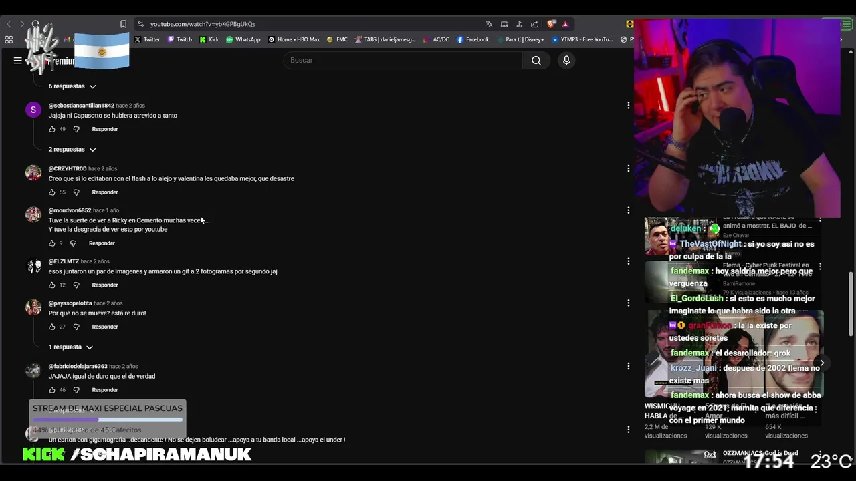Click the music note icon in address bar

[520, 24]
